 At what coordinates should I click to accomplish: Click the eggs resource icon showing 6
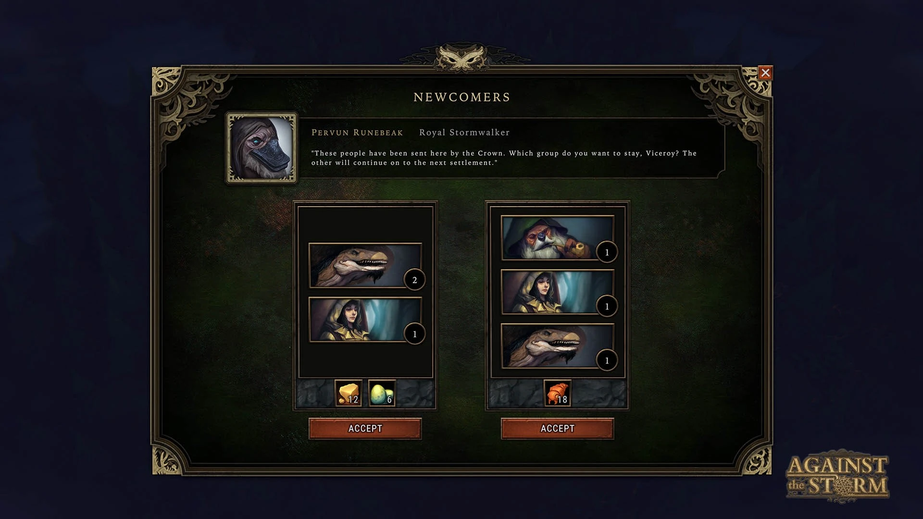pos(382,393)
